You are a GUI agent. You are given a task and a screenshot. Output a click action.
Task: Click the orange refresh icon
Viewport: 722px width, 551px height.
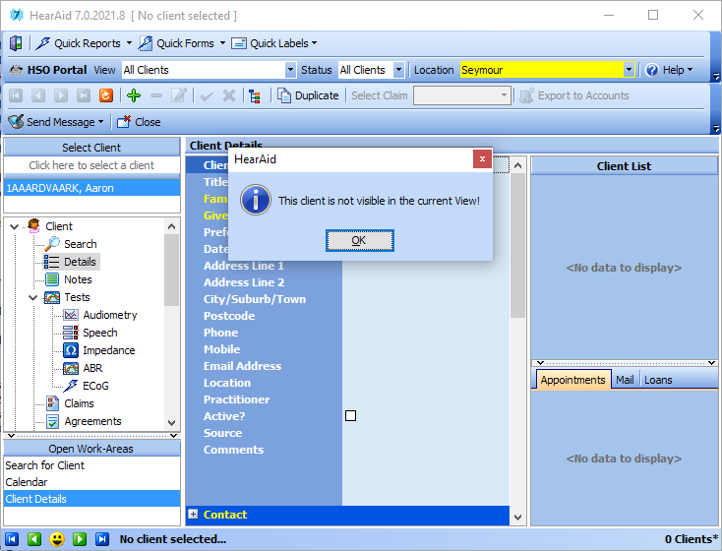tap(106, 95)
